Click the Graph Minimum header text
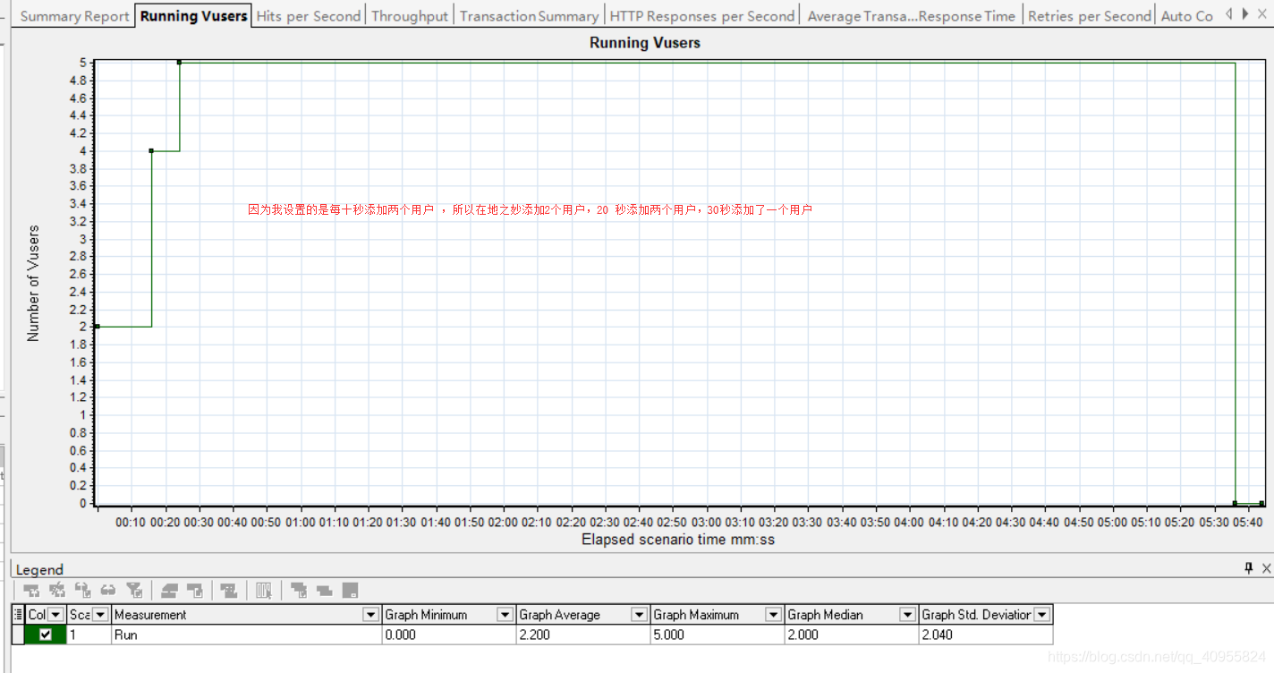This screenshot has height=673, width=1274. pos(426,615)
